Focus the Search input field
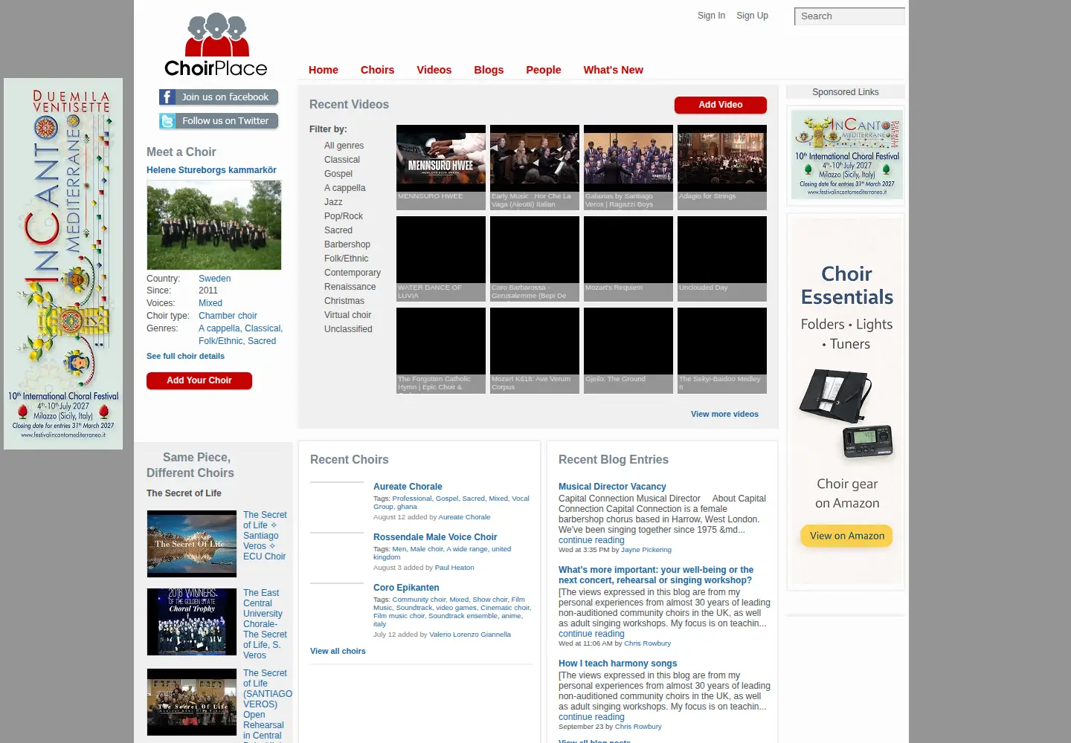 tap(849, 16)
